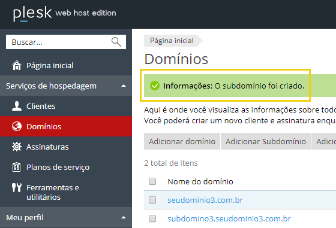Image resolution: width=336 pixels, height=228 pixels.
Task: Open Clientes in the sidebar
Action: (66, 106)
